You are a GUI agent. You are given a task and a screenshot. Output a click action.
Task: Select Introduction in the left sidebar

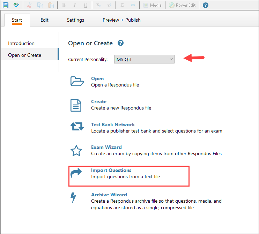(21, 43)
